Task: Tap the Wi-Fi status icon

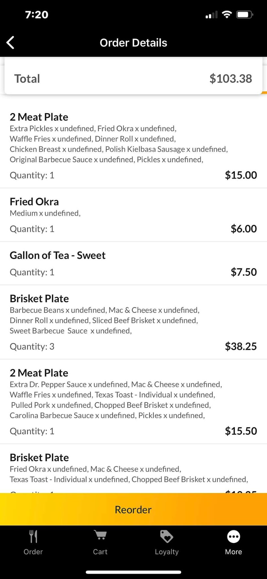Action: tap(227, 14)
